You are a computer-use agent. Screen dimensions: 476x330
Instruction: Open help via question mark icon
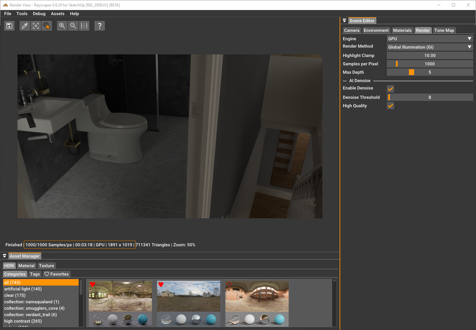click(x=100, y=26)
